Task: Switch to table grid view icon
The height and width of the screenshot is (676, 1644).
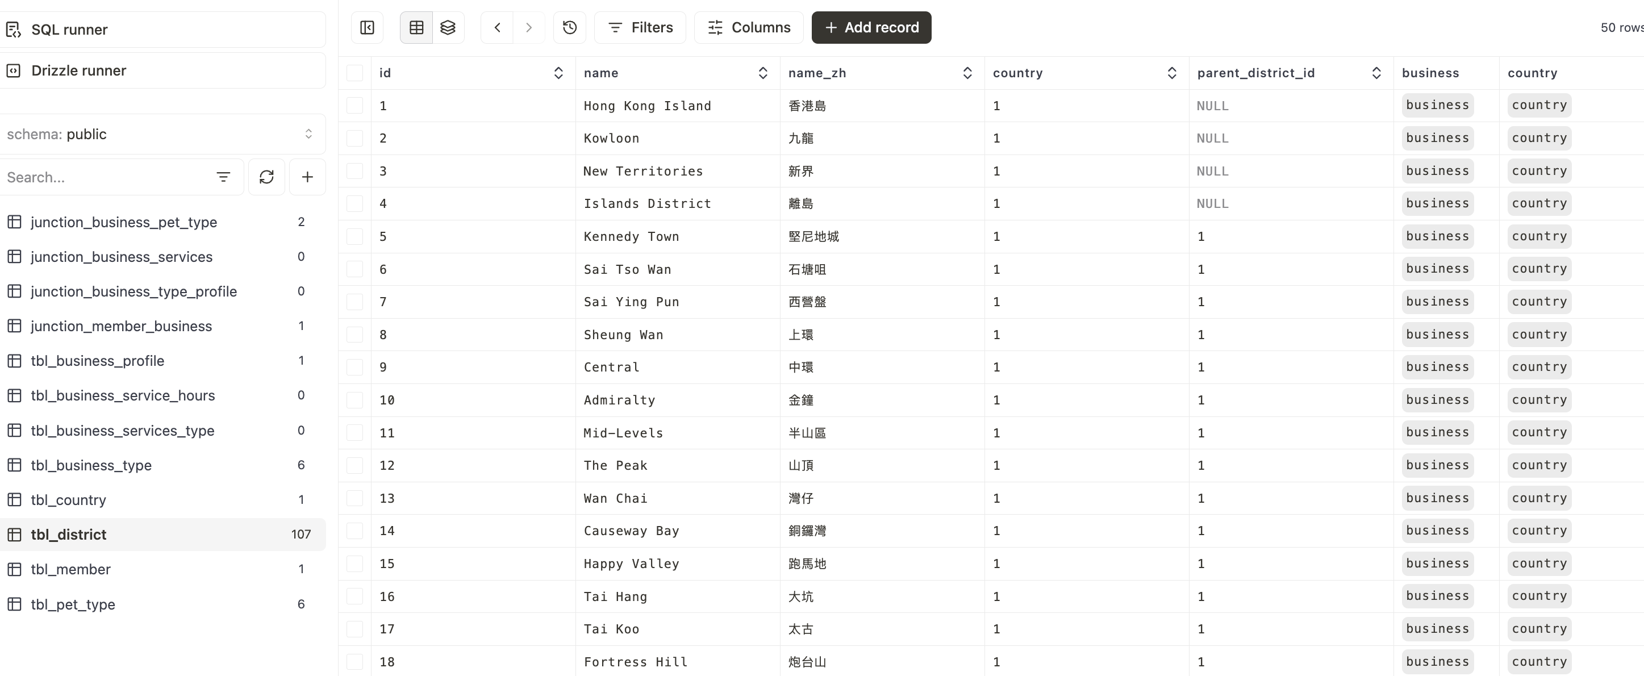Action: tap(416, 27)
